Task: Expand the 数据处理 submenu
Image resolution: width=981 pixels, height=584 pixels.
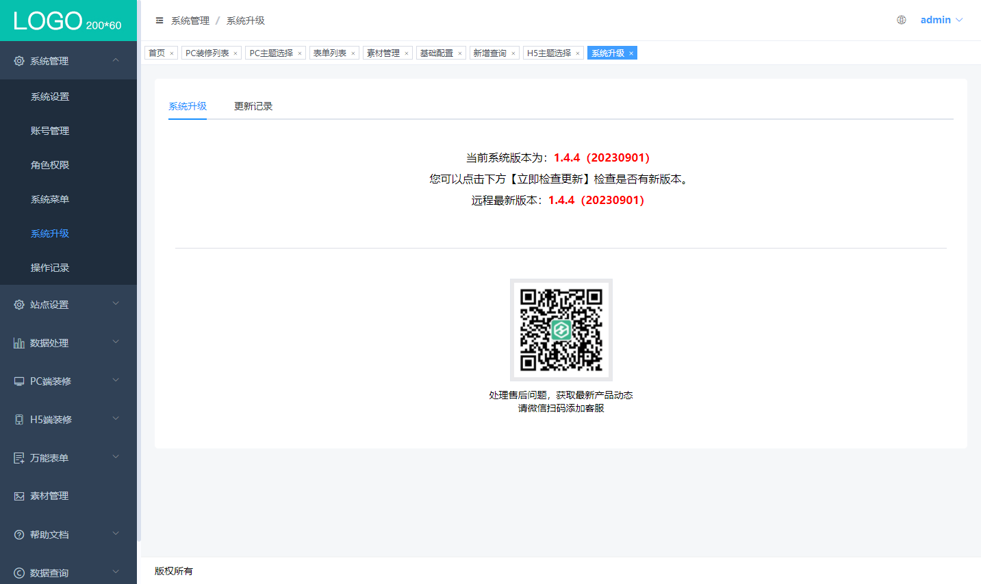Action: pyautogui.click(x=116, y=342)
